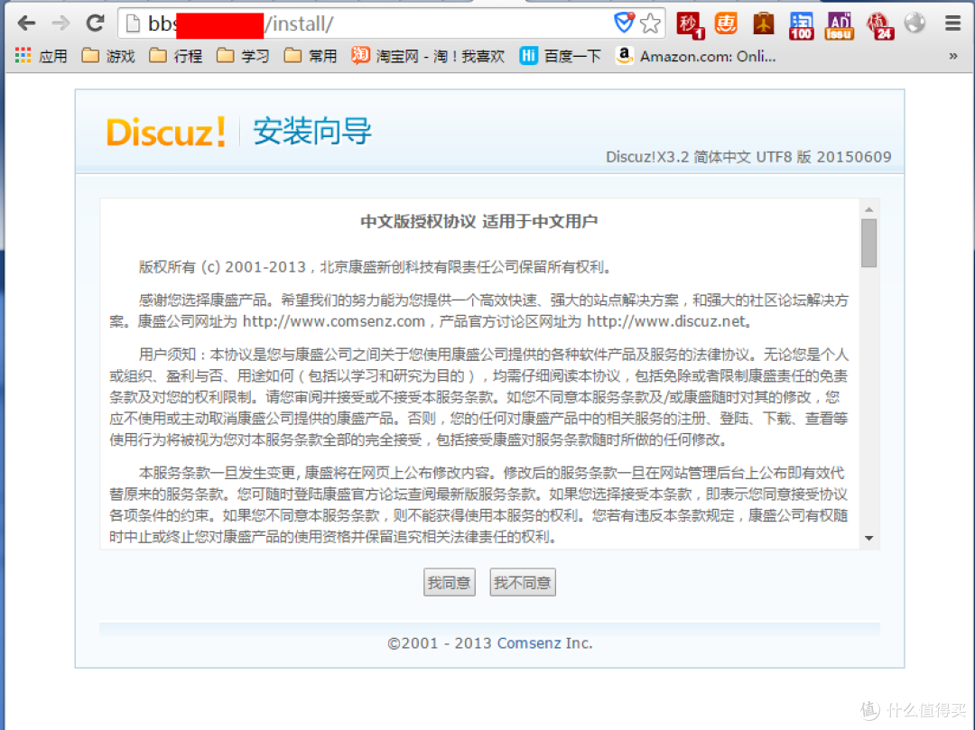Click the 我同意 agree button
Viewport: 975px width, 730px height.
(450, 582)
